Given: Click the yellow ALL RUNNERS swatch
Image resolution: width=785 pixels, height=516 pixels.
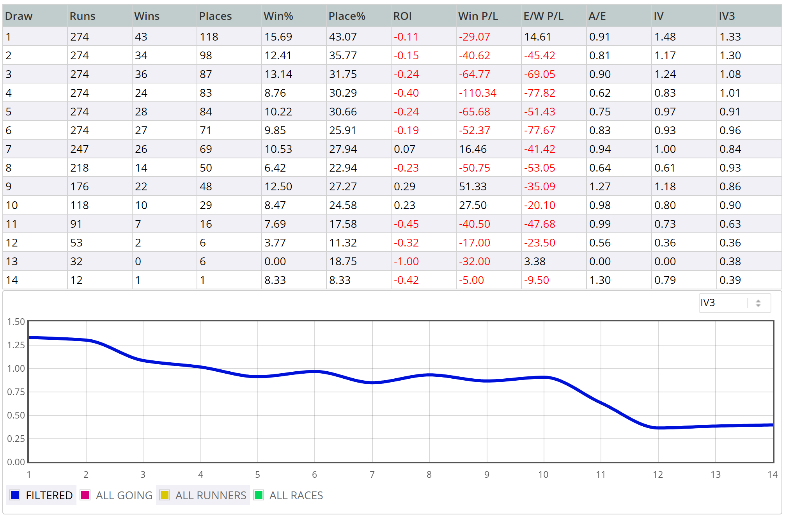Looking at the screenshot, I should (165, 495).
